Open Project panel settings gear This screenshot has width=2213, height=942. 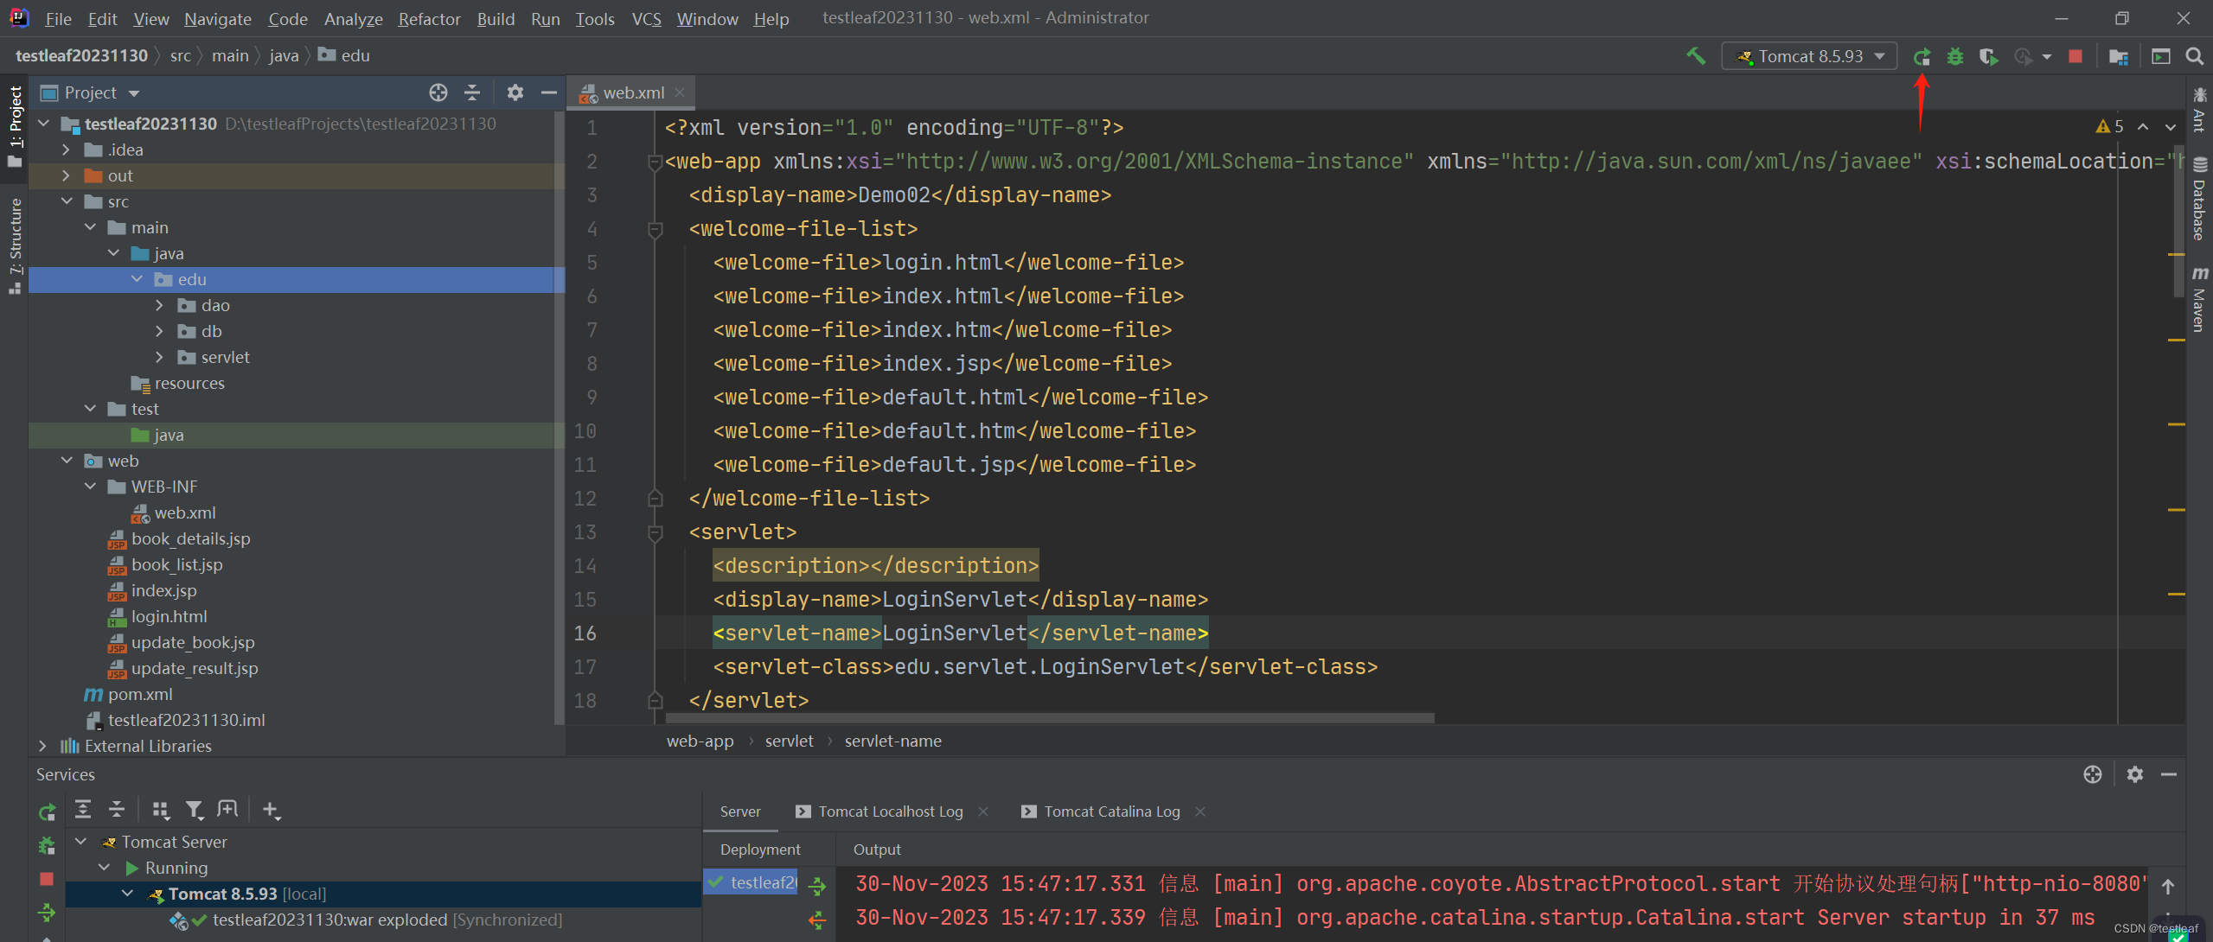pos(515,92)
